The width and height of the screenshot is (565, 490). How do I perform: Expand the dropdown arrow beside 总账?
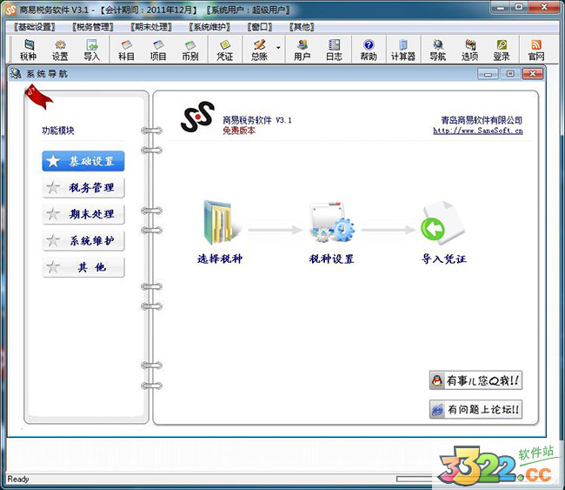click(278, 48)
